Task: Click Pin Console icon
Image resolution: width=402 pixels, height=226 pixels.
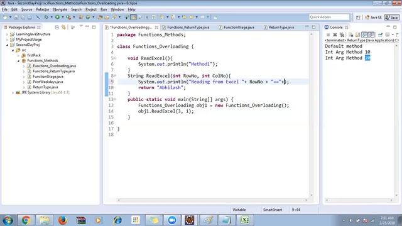Action: coord(380,35)
